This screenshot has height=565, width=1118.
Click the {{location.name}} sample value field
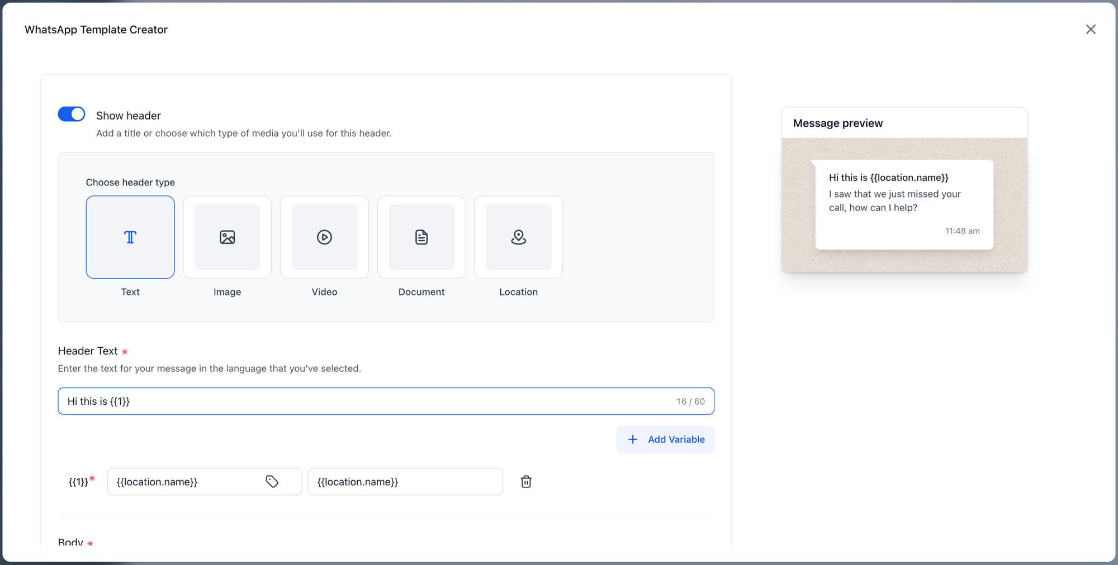point(405,481)
